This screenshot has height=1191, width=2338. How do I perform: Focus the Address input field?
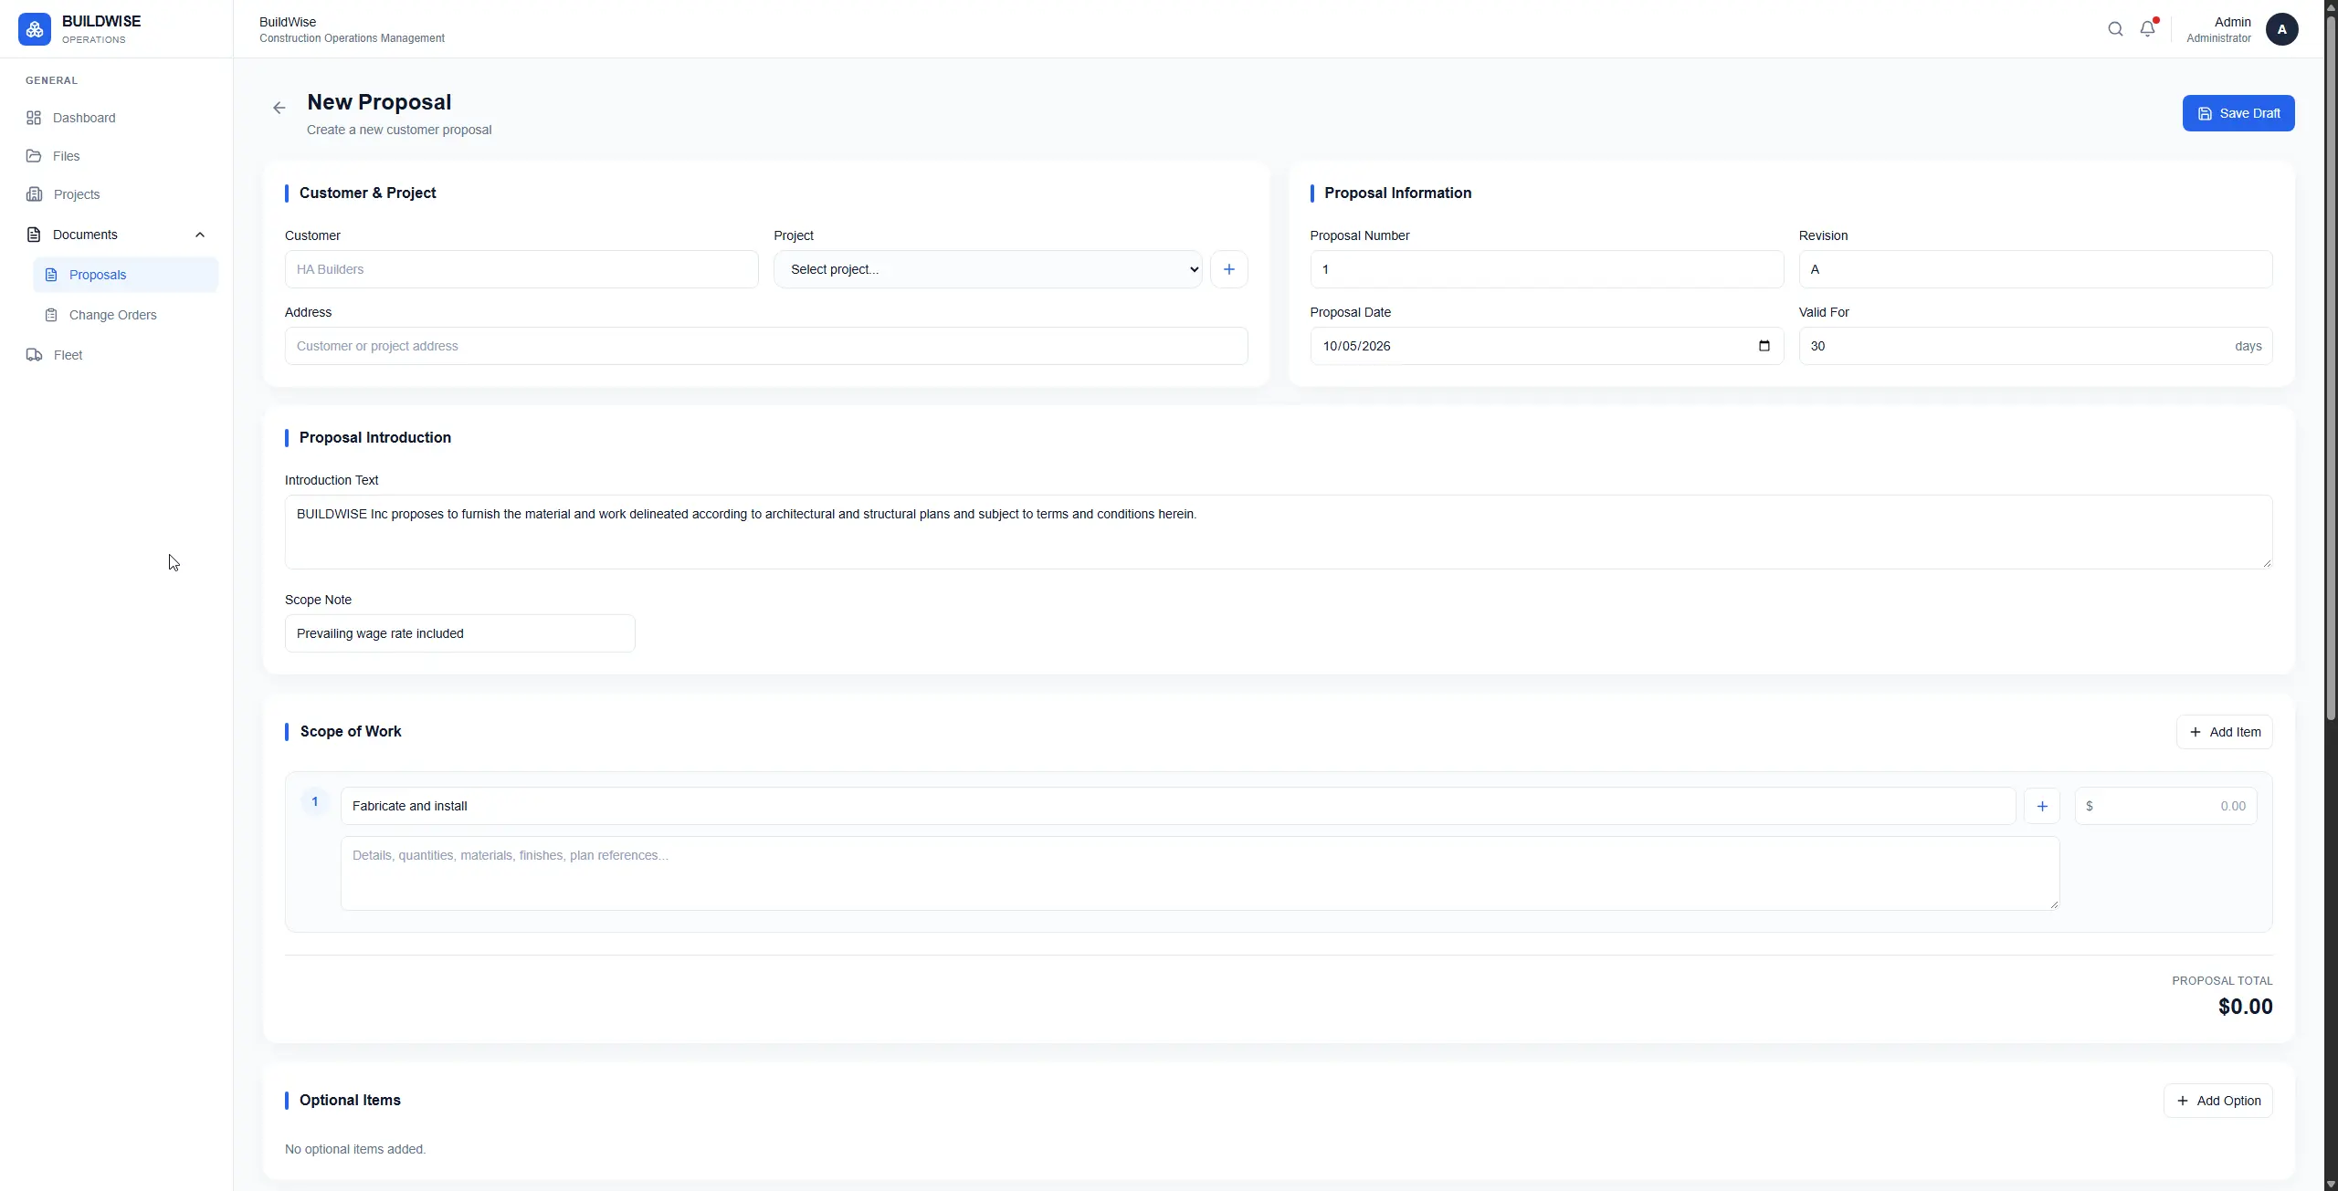tap(766, 346)
